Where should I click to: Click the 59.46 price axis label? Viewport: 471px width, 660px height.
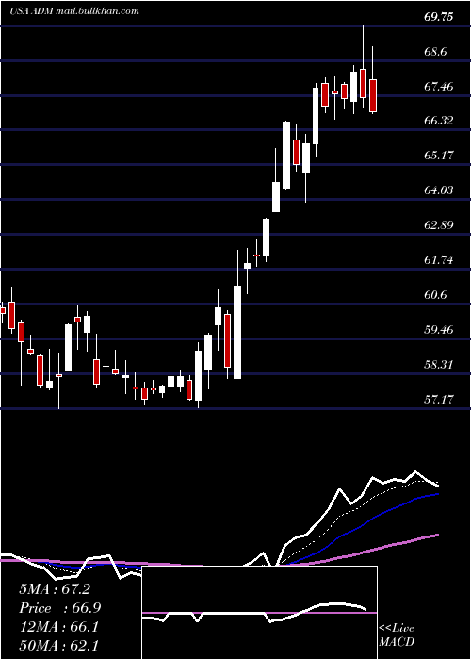tap(439, 329)
